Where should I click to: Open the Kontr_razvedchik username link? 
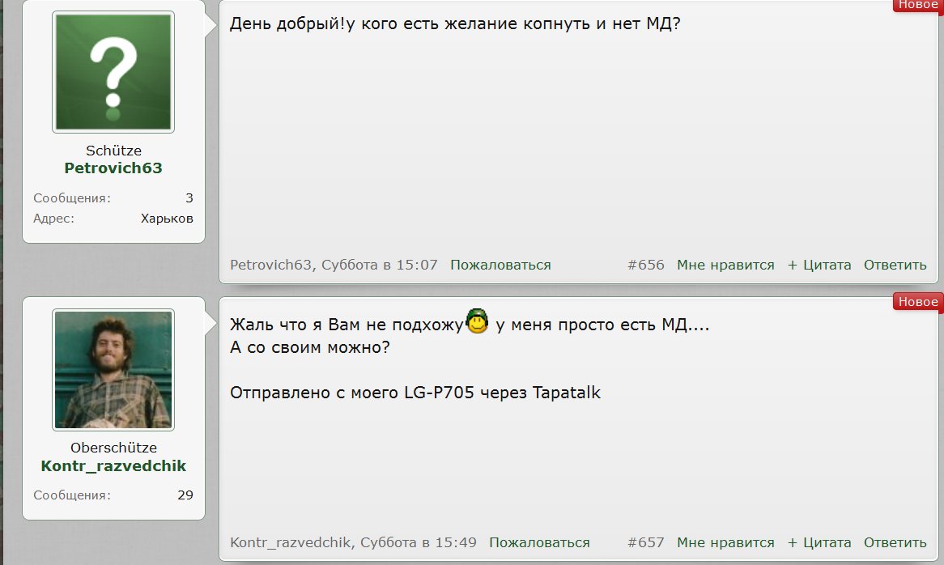tap(113, 465)
